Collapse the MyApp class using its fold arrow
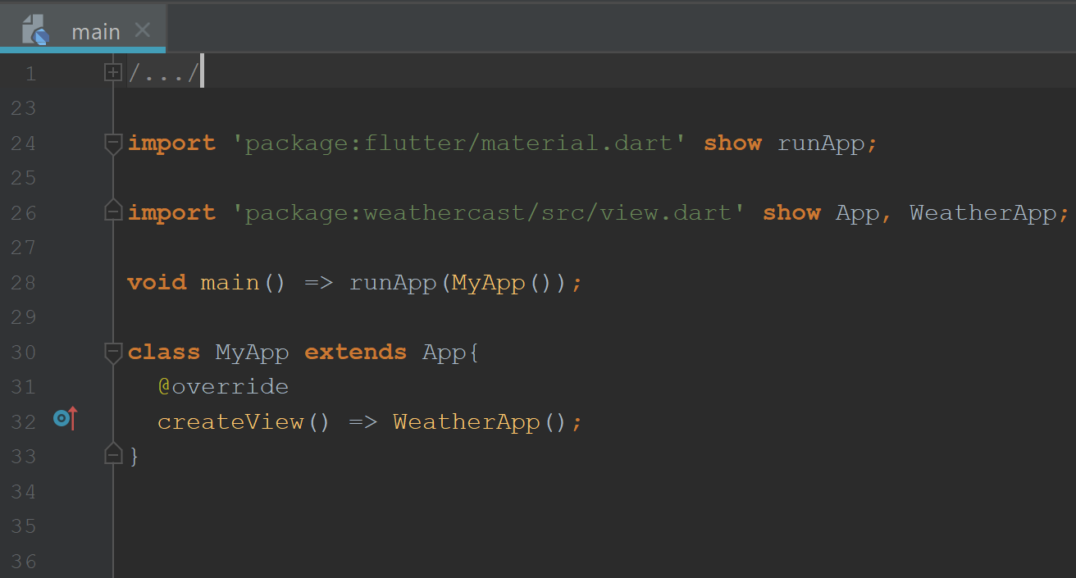The image size is (1076, 578). (x=112, y=353)
